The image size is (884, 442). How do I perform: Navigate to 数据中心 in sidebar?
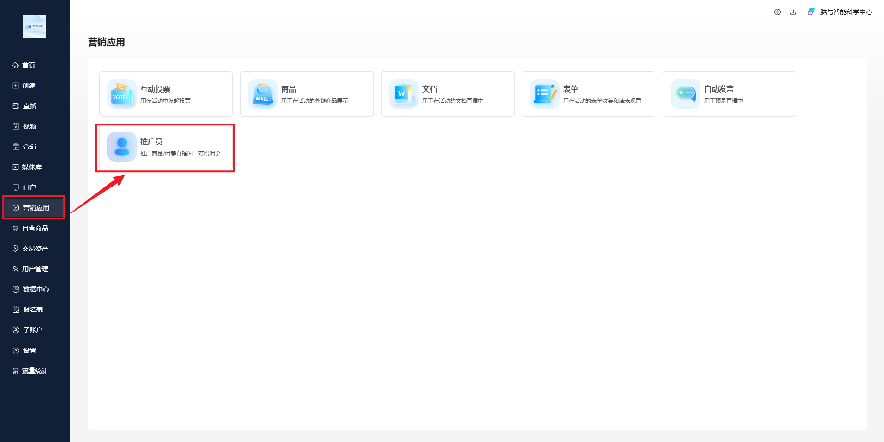36,289
